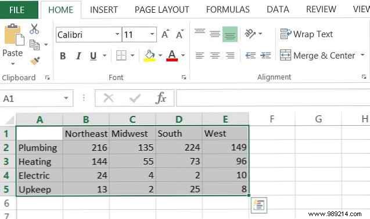Viewport: 370px width, 219px height.
Task: Open Orientation dropdown arrow
Action: 260,34
